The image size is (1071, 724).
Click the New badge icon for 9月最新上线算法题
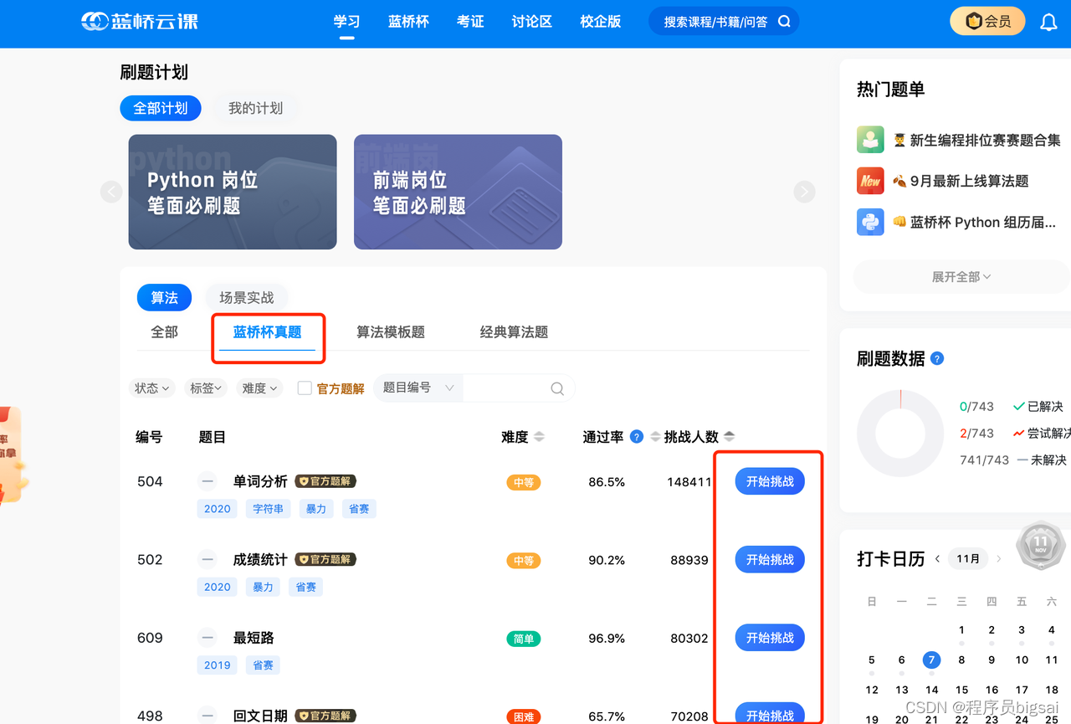click(870, 180)
